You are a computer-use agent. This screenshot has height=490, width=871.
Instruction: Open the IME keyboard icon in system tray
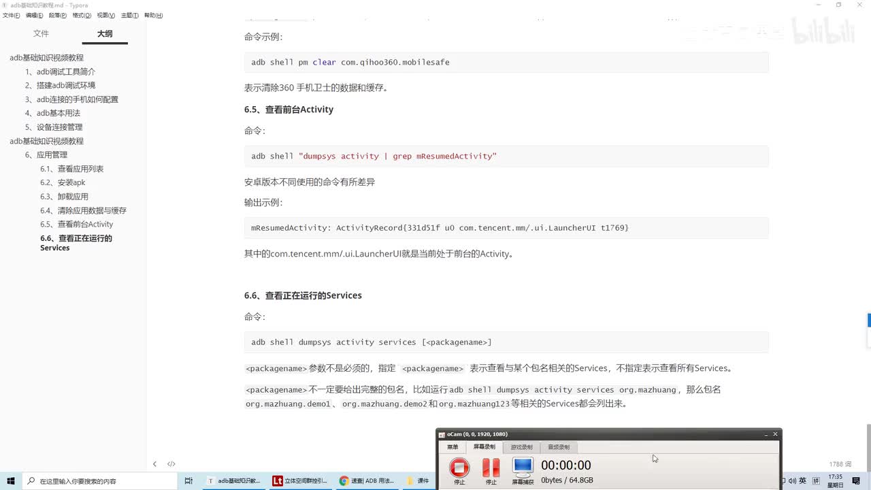(816, 480)
